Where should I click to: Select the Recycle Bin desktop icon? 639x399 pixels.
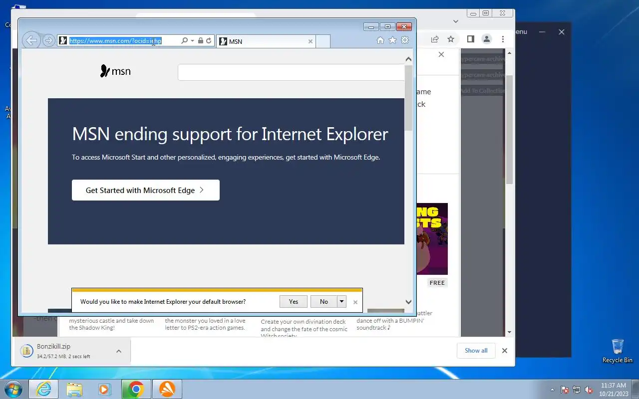618,351
